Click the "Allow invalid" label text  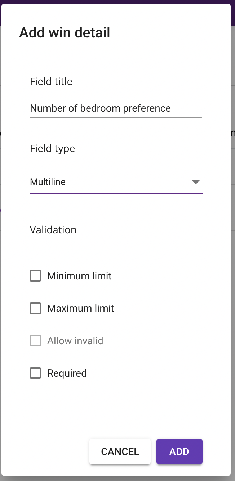pos(75,341)
